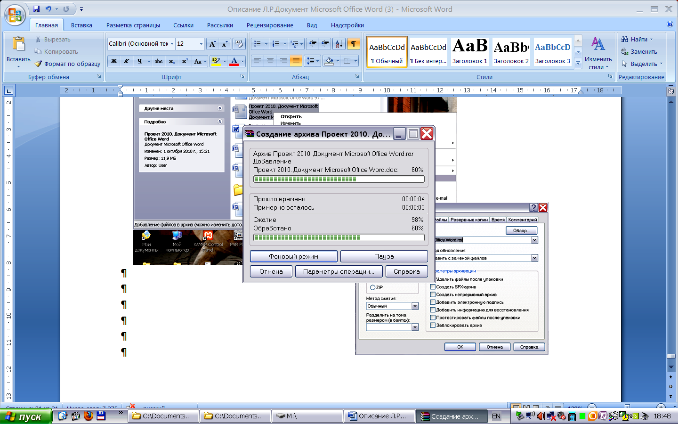Screen dimensions: 678x424
Task: Switch to the Рассылки ribbon tab
Action: pos(220,25)
